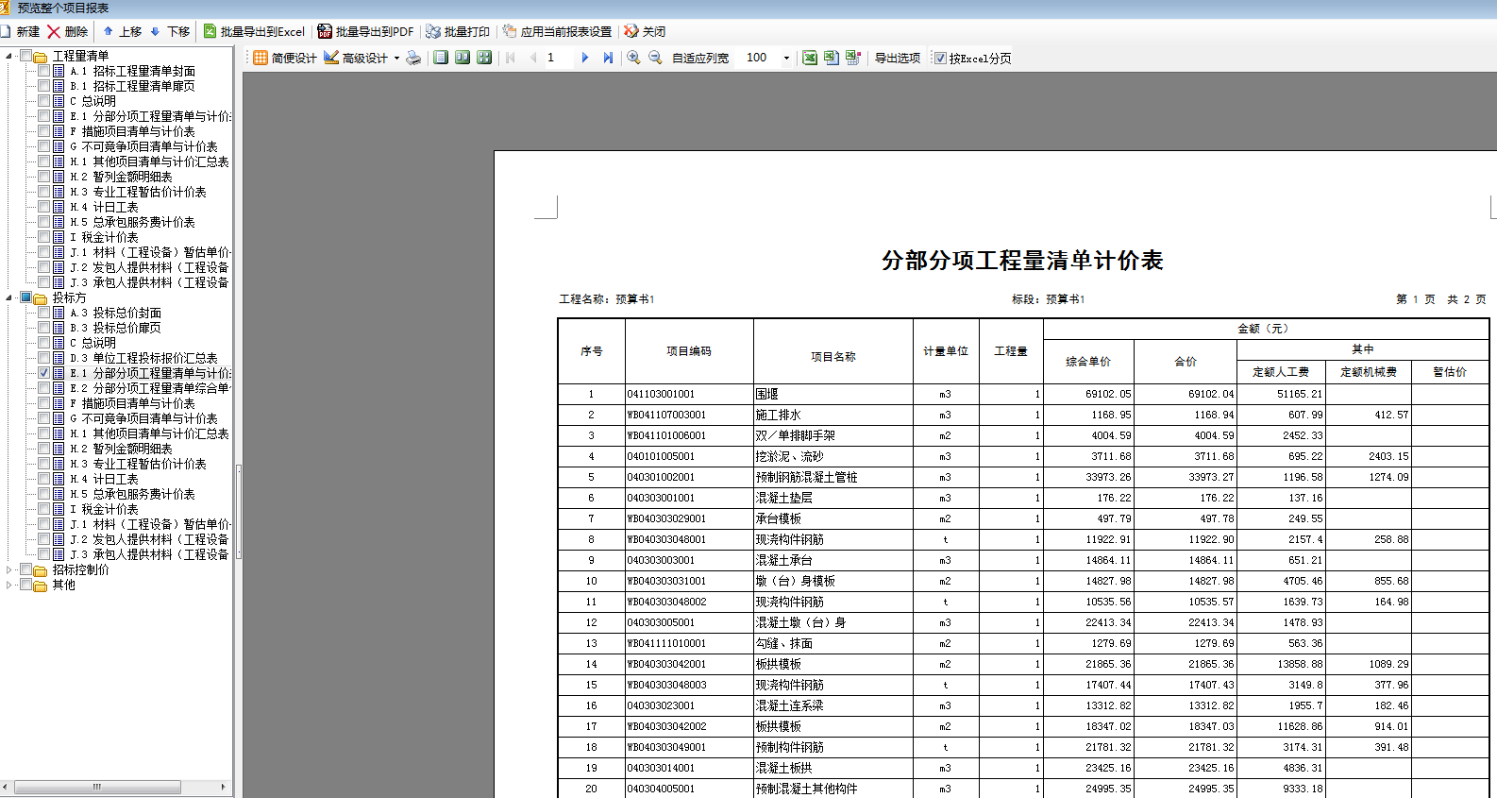
Task: Move report down with 下移
Action: [171, 31]
